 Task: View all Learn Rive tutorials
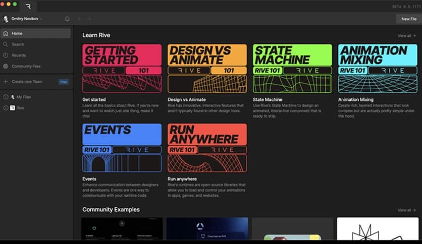pos(407,36)
